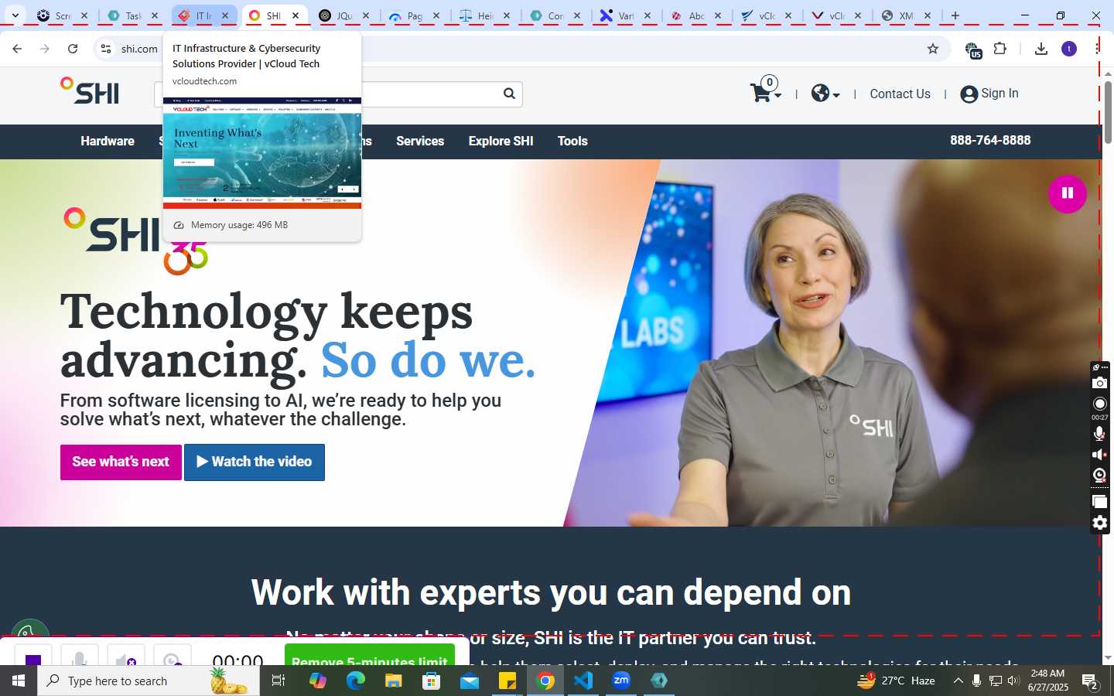This screenshot has height=696, width=1114.
Task: Click the browser forward arrow
Action: point(45,49)
